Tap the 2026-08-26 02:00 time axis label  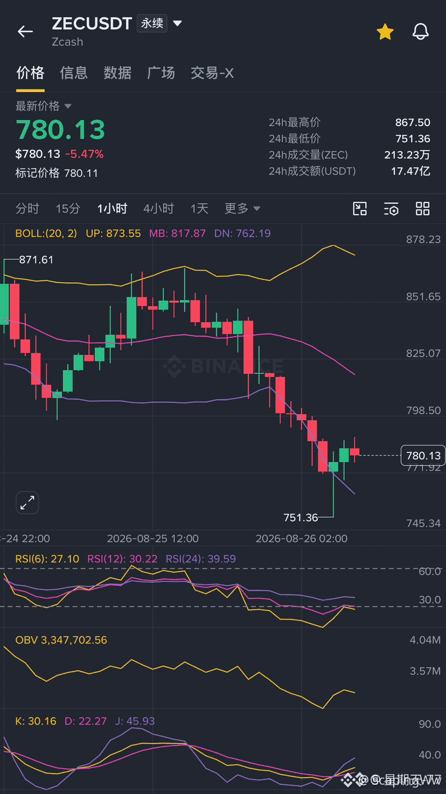click(302, 538)
